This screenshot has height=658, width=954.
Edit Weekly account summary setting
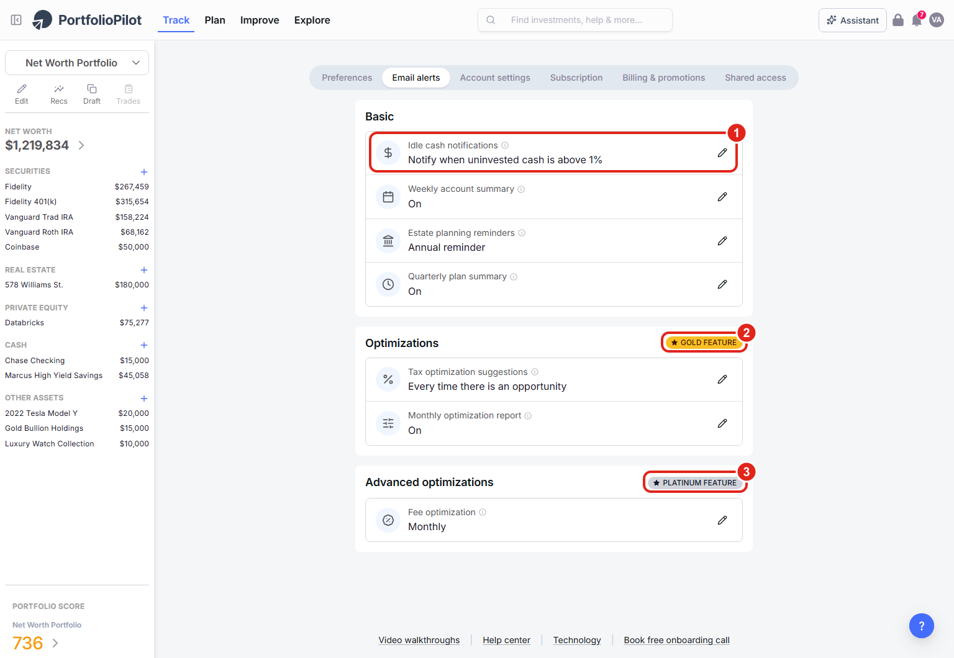pos(722,197)
